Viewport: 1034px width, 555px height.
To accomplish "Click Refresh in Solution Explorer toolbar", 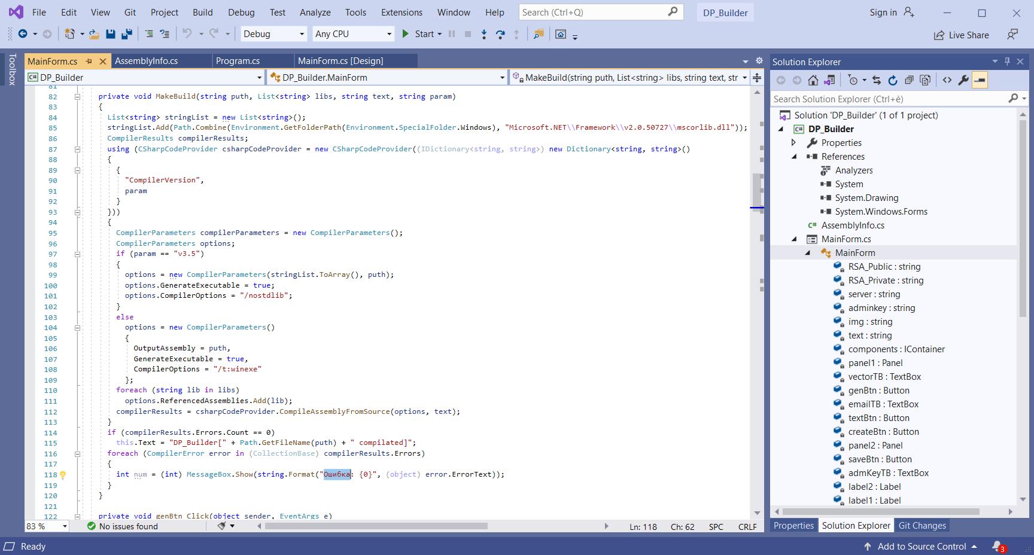I will click(x=893, y=80).
